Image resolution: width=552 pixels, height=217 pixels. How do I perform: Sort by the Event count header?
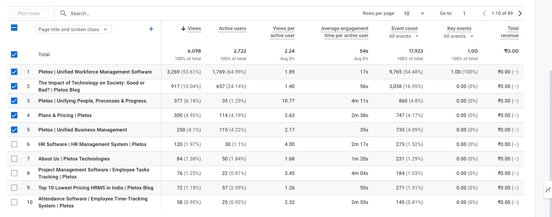click(405, 28)
